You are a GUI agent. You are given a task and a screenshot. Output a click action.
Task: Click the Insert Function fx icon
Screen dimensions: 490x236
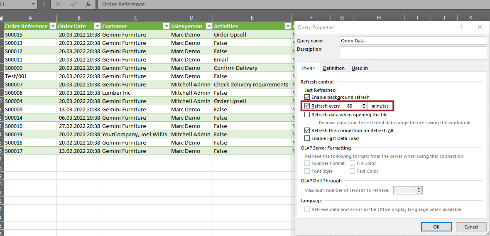88,4
